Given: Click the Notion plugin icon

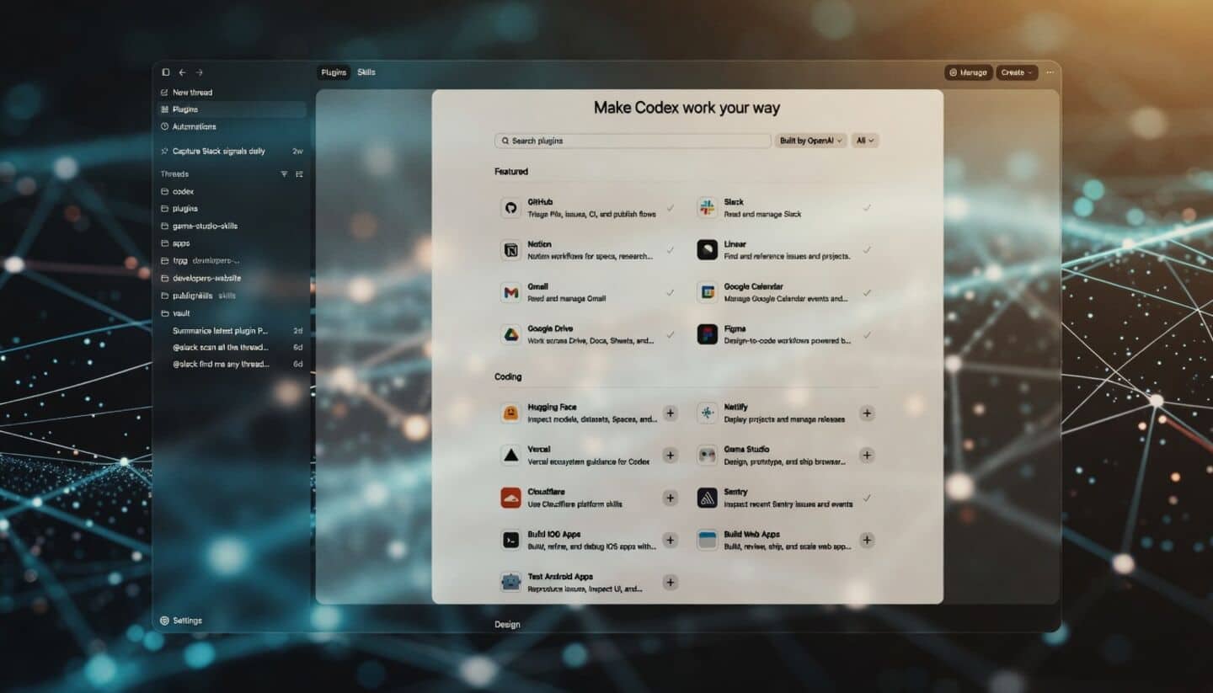Looking at the screenshot, I should pos(510,250).
